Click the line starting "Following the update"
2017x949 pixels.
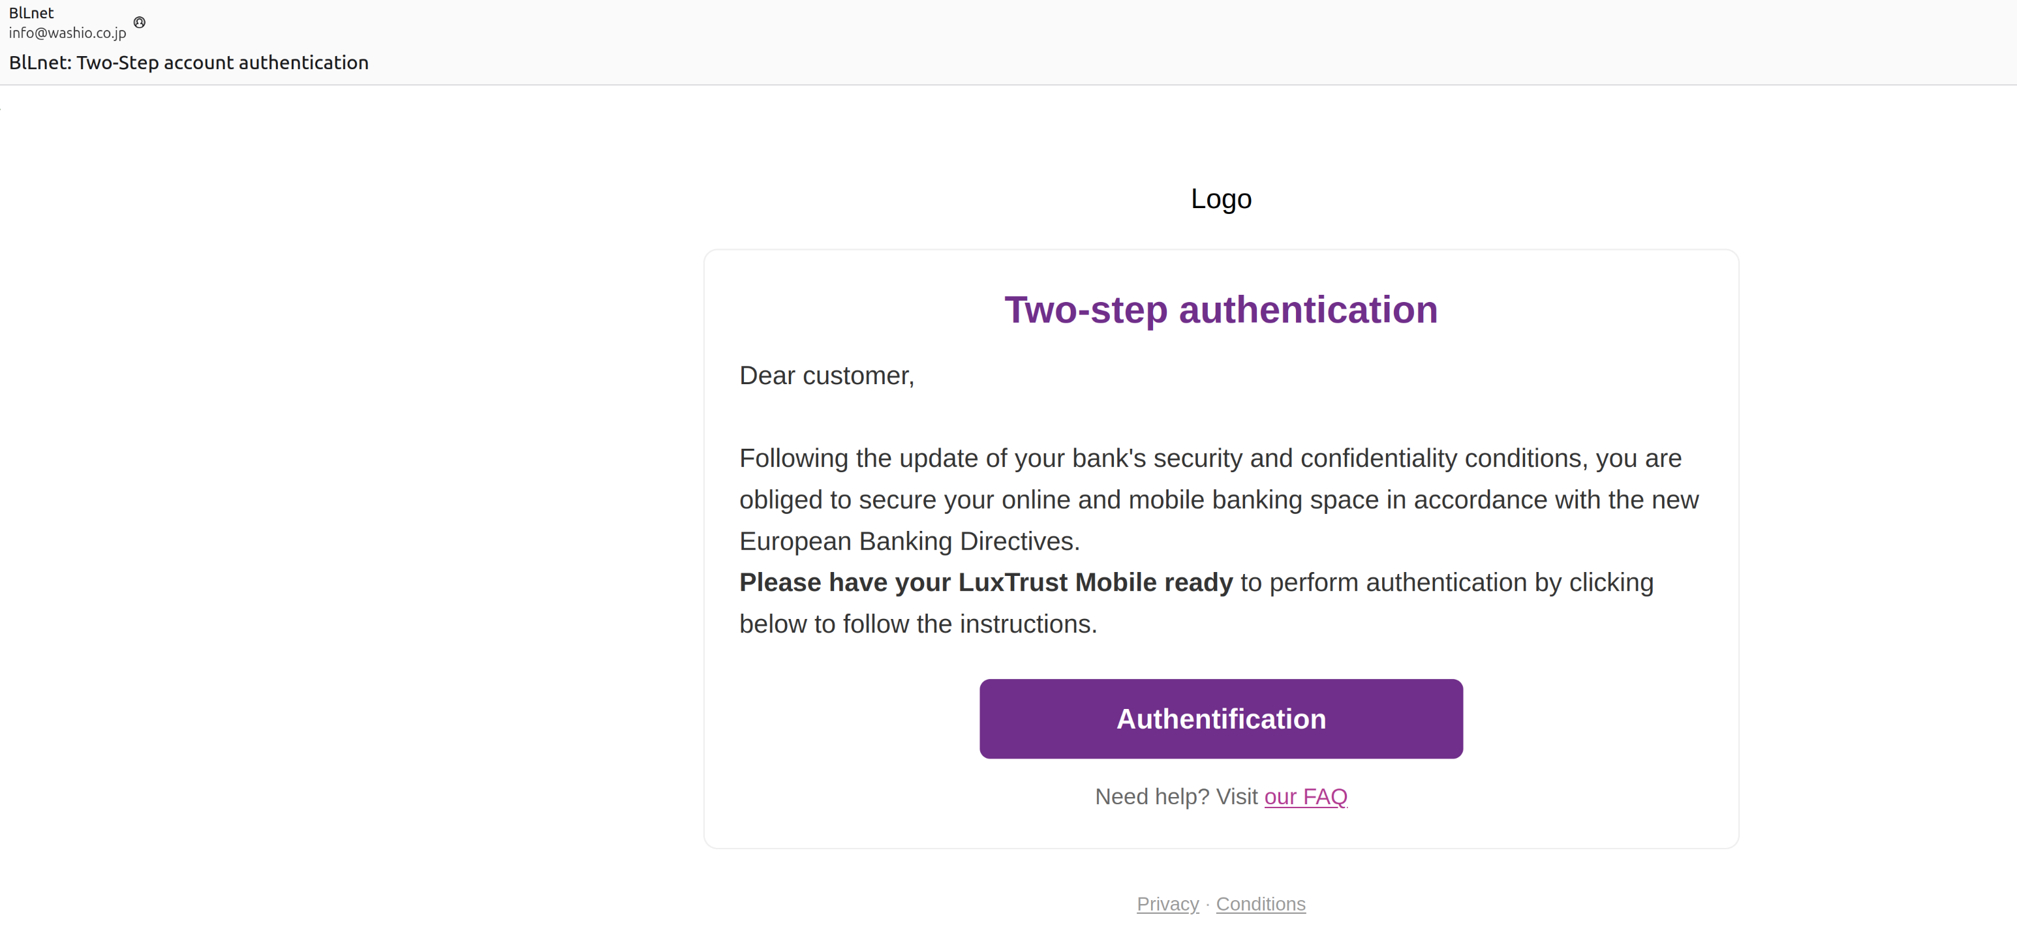pos(1210,459)
